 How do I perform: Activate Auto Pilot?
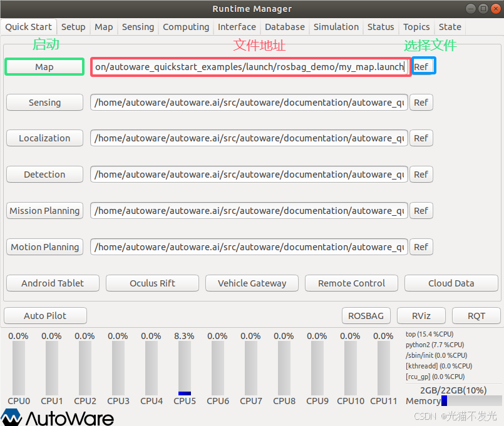(45, 315)
